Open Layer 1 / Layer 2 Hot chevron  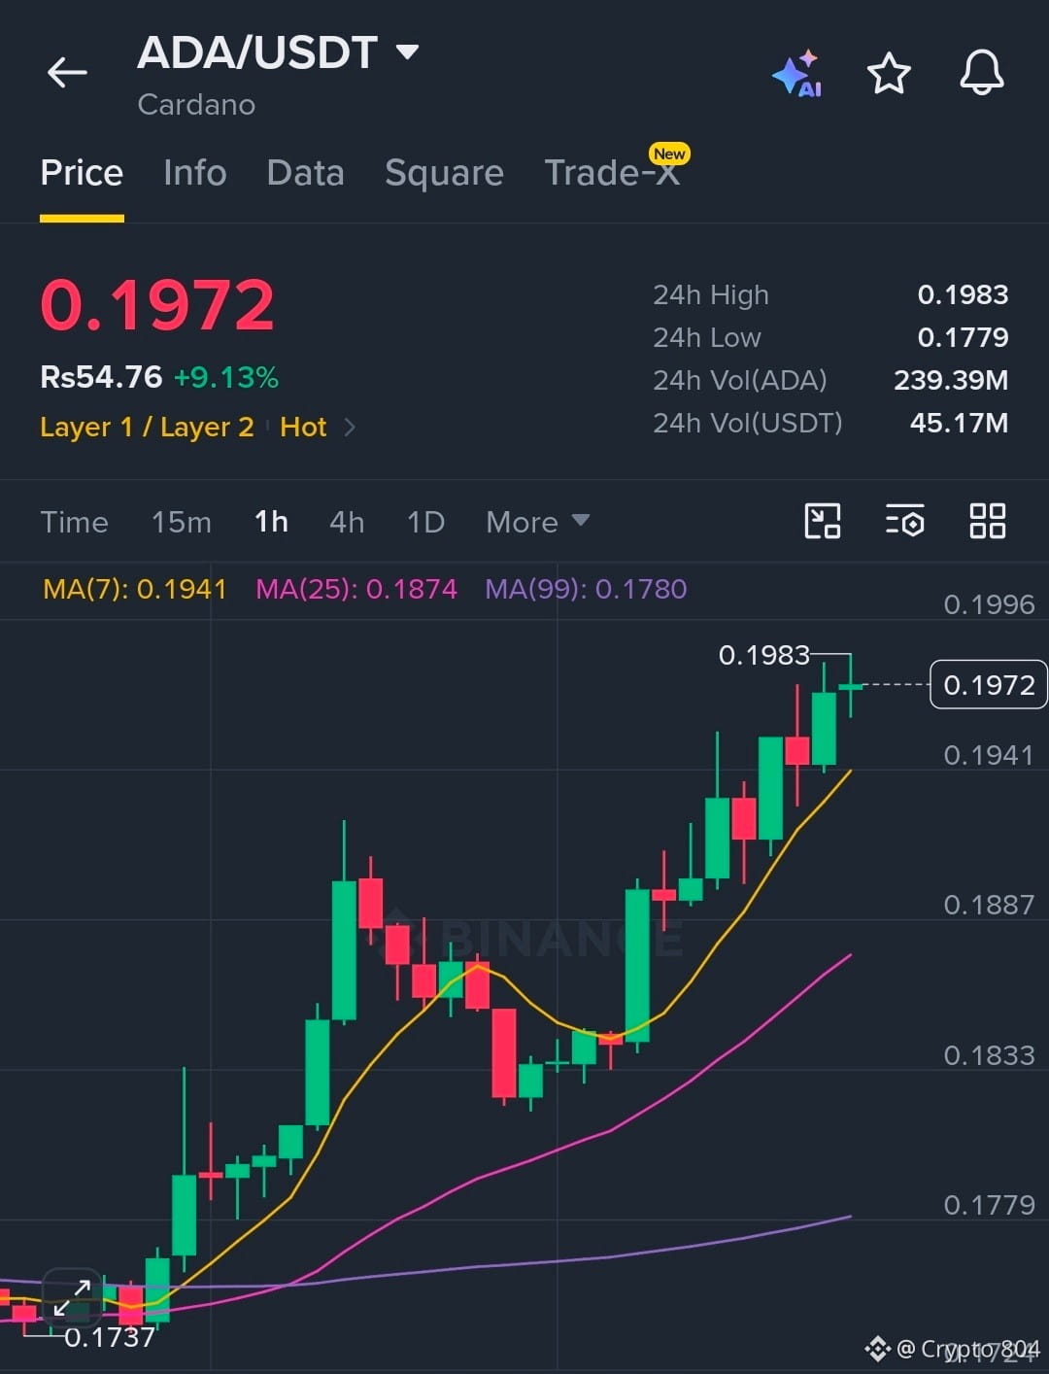tap(350, 427)
